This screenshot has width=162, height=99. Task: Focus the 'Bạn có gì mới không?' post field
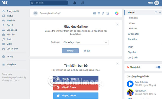(x=50, y=13)
